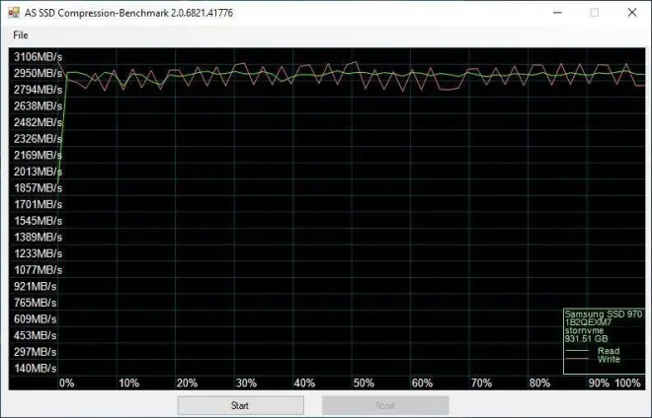Click the 931.51 GB capacity label
This screenshot has width=652, height=418.
pyautogui.click(x=587, y=339)
